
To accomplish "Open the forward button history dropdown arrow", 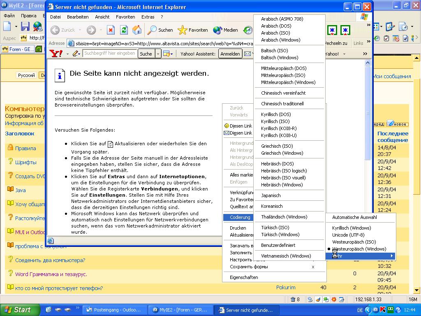I will [x=101, y=30].
